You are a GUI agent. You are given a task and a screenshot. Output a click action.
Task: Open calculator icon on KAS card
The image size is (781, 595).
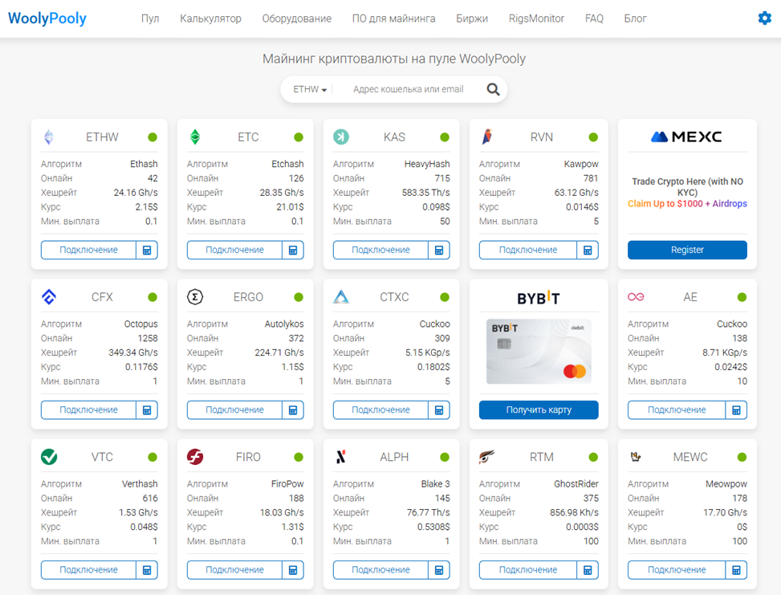pyautogui.click(x=439, y=251)
